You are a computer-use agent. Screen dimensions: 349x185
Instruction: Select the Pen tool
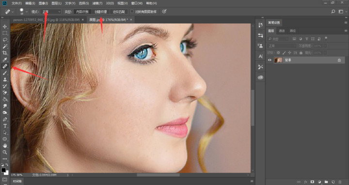(5, 119)
